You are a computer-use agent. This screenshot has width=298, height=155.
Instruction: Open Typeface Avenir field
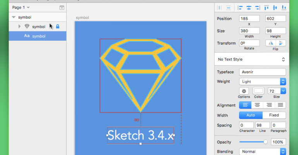coord(262,72)
